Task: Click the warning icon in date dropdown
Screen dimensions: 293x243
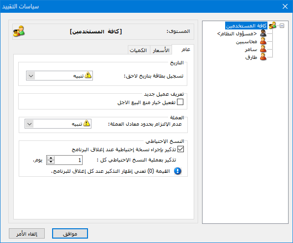Action: point(88,75)
